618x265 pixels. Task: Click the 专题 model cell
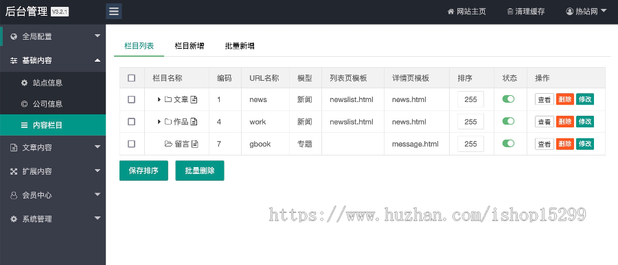pos(305,144)
